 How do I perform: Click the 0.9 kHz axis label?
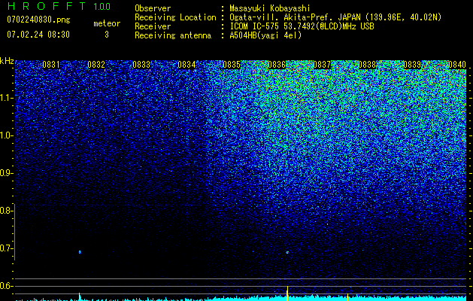click(x=5, y=173)
